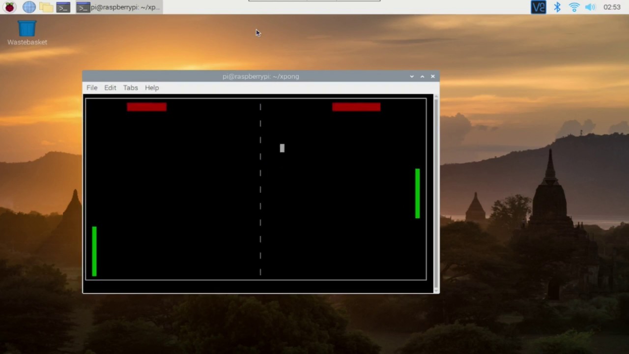Open the File menu in the terminal
Viewport: 629px width, 354px height.
92,88
